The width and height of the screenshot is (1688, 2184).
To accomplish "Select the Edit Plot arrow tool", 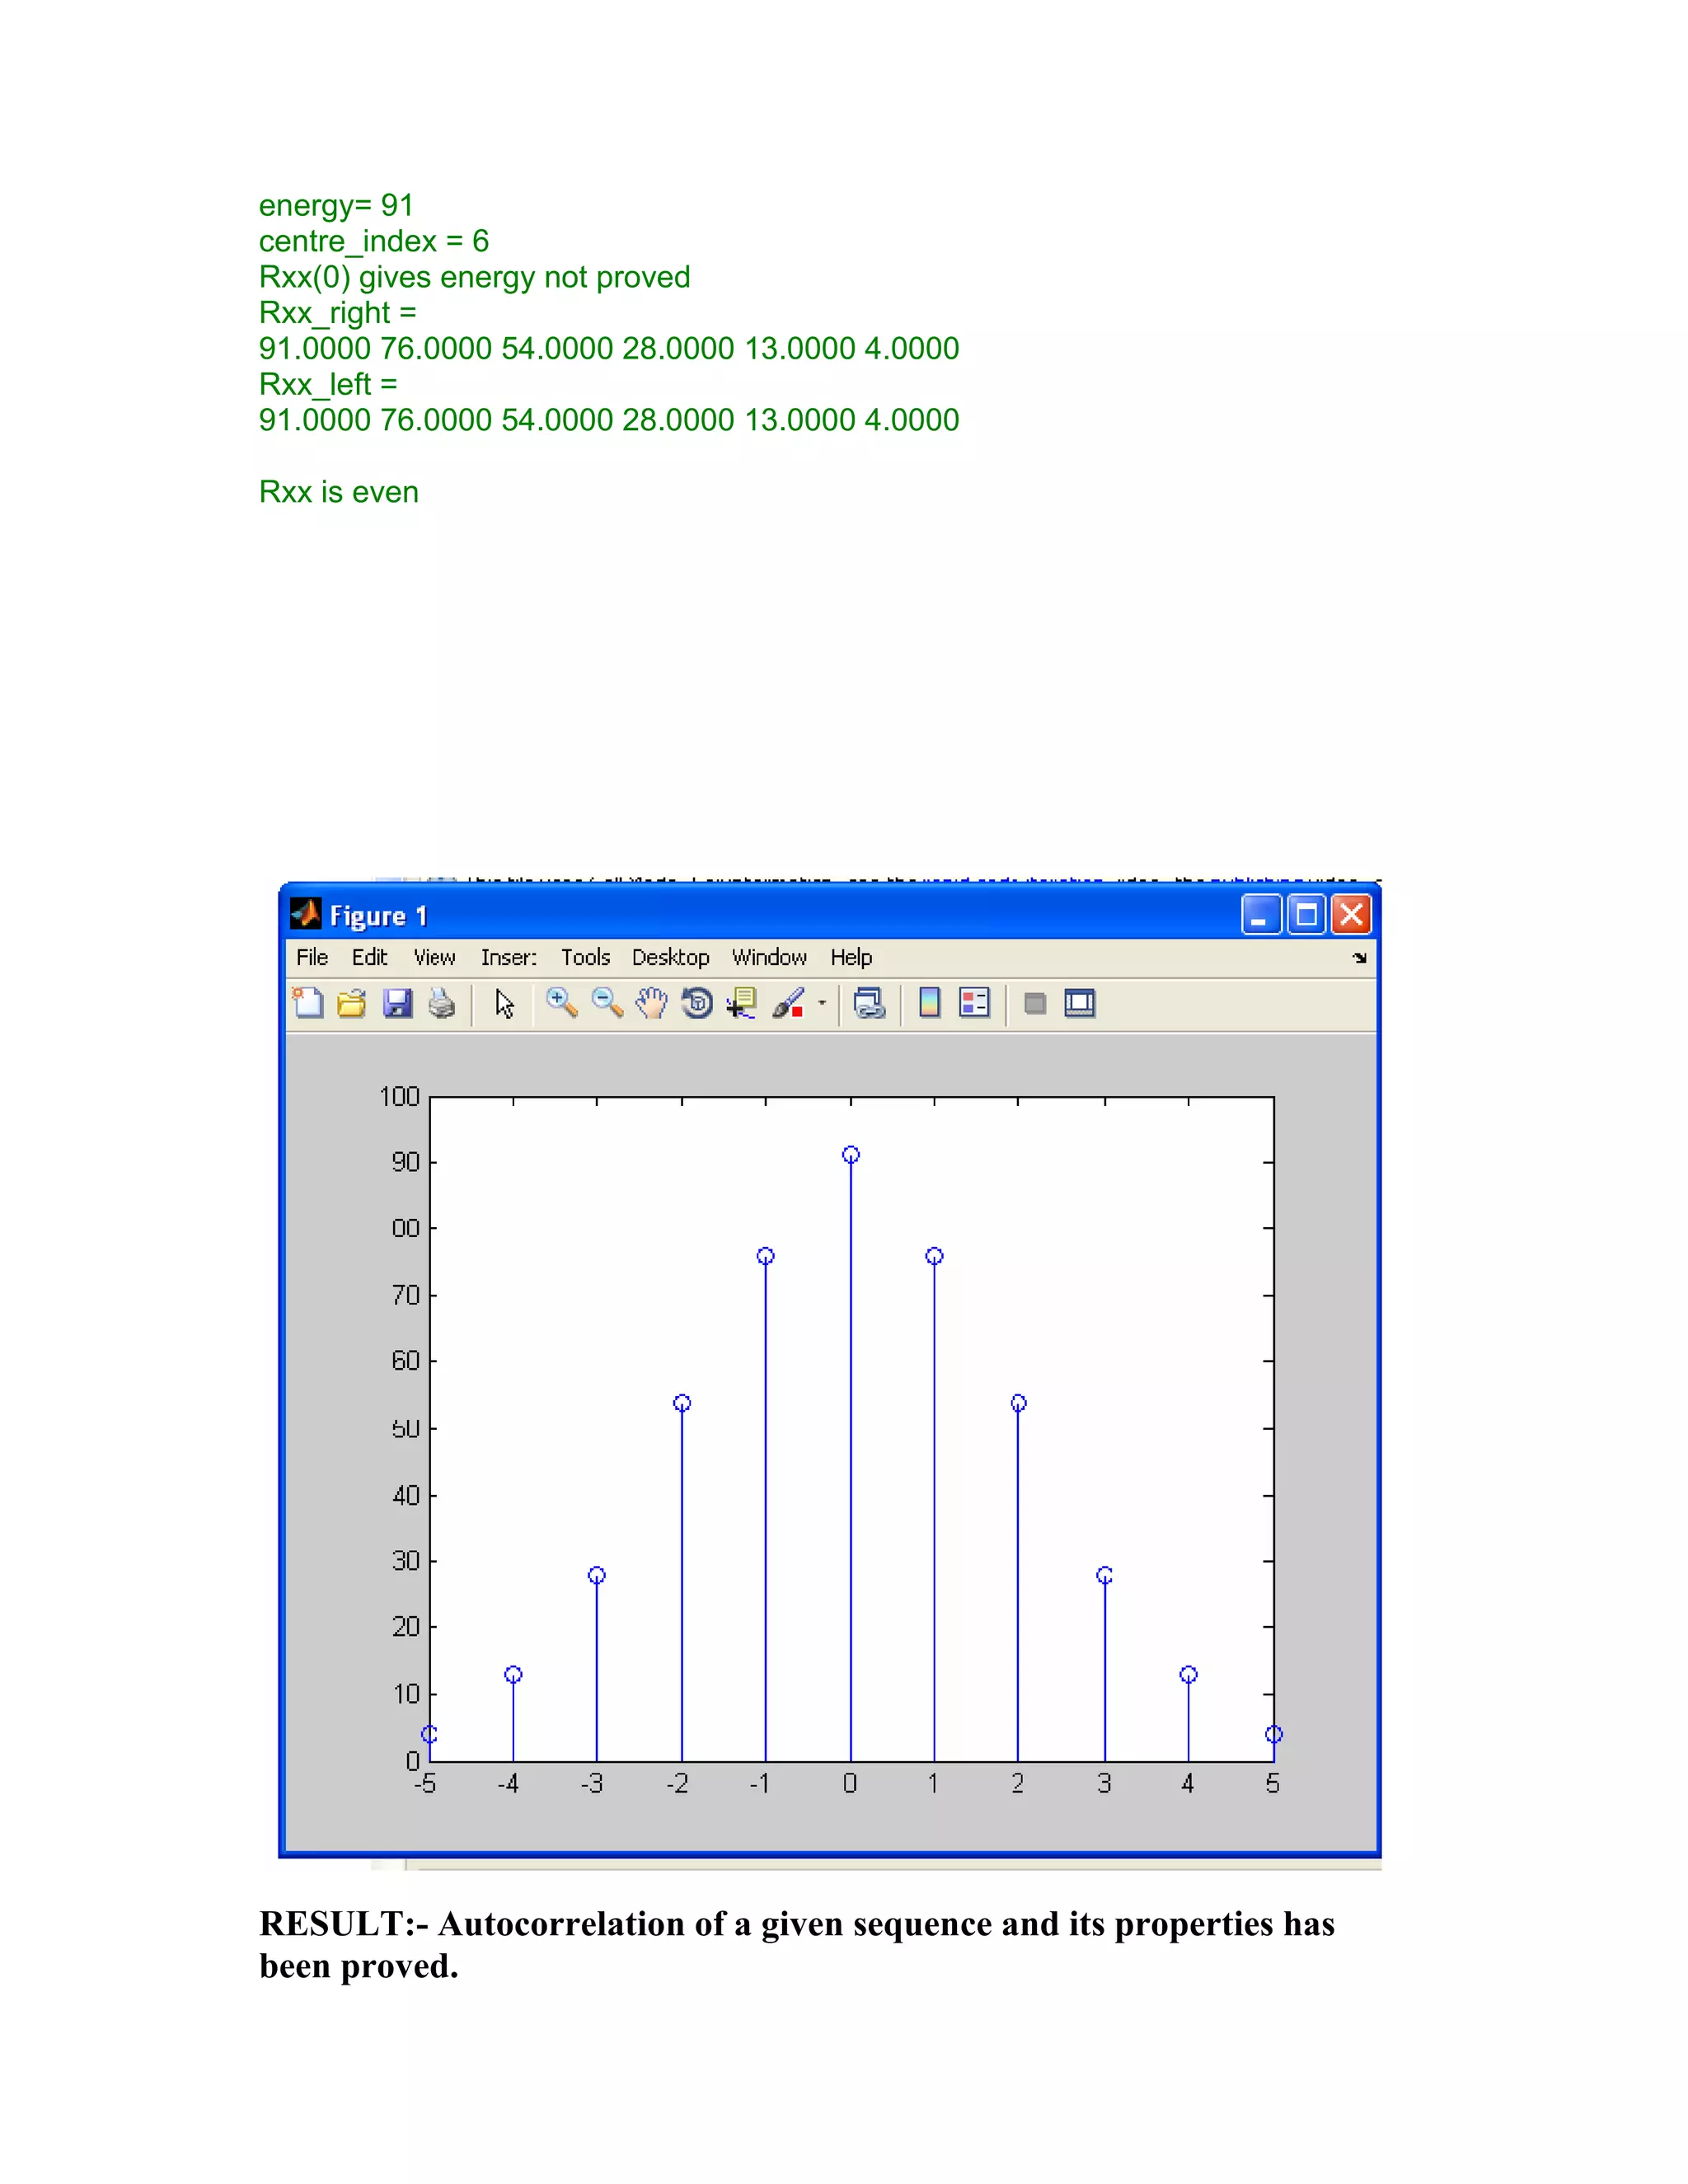I will [x=505, y=1003].
